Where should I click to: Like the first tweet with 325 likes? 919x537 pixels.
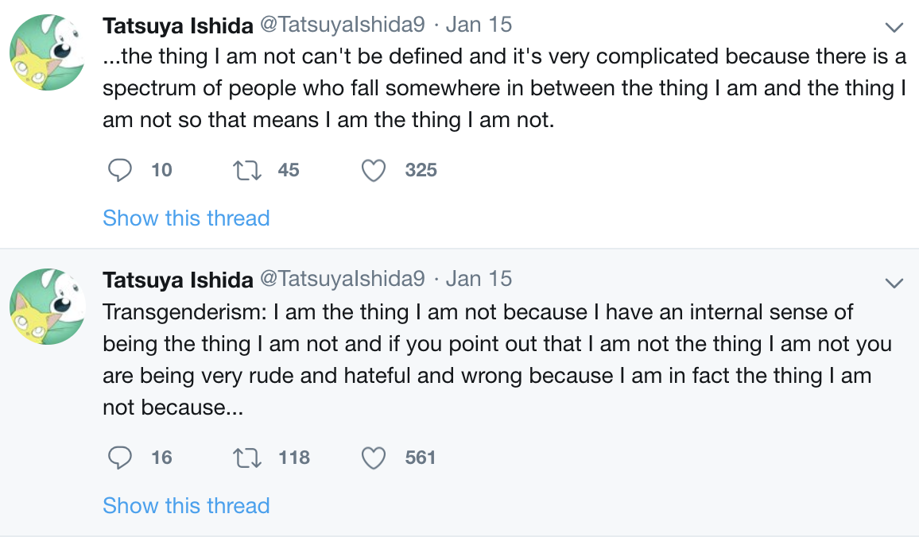374,171
